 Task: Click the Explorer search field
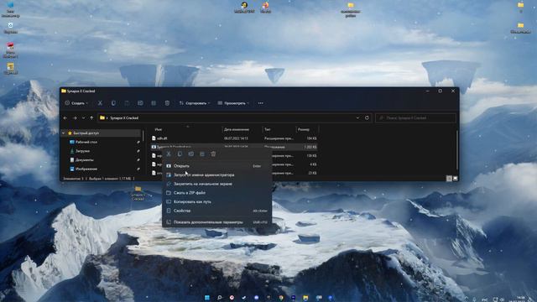tap(416, 117)
